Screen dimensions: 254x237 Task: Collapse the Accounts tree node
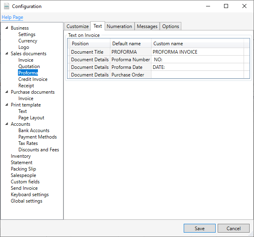click(x=7, y=124)
